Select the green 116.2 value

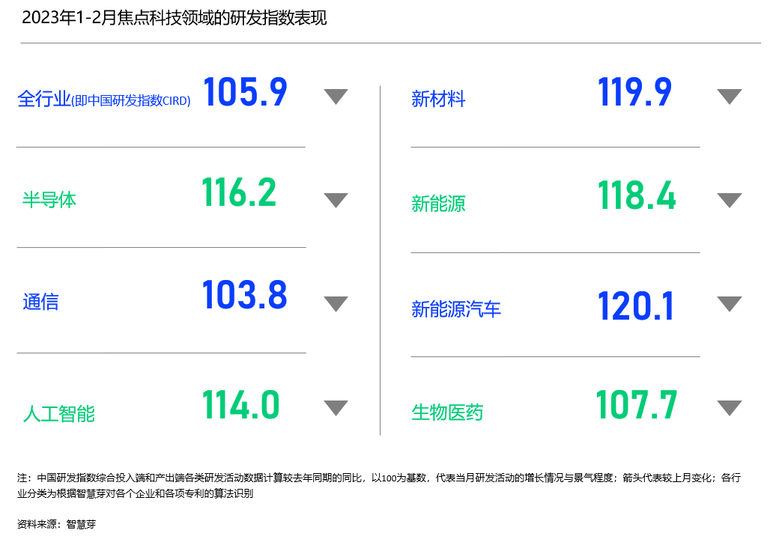click(x=239, y=192)
